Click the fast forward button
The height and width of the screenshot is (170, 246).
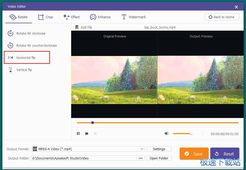coord(87,134)
